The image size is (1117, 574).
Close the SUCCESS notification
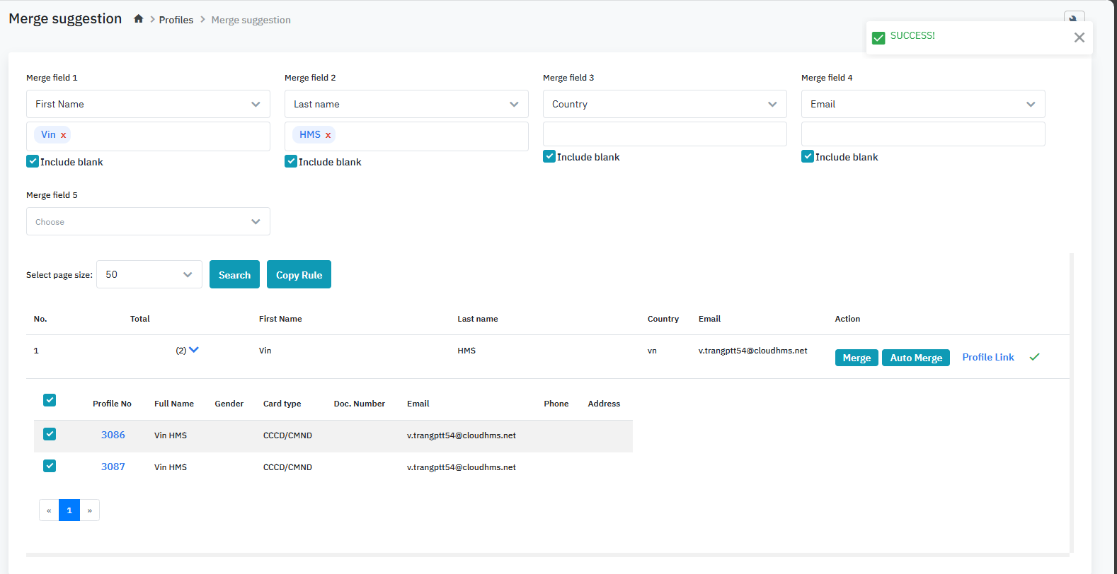pos(1079,37)
